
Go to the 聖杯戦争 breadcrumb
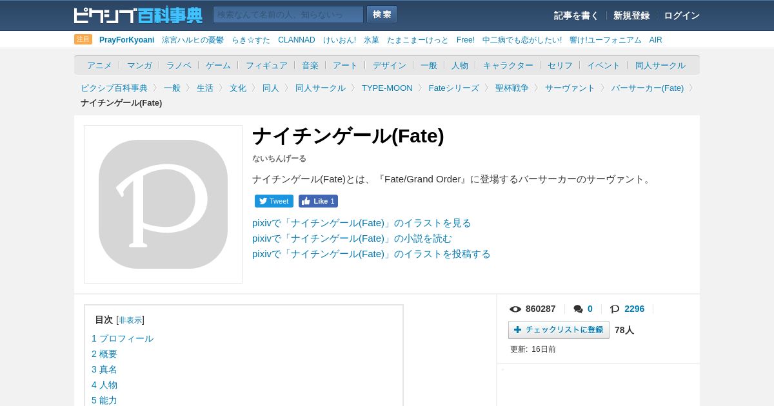512,88
